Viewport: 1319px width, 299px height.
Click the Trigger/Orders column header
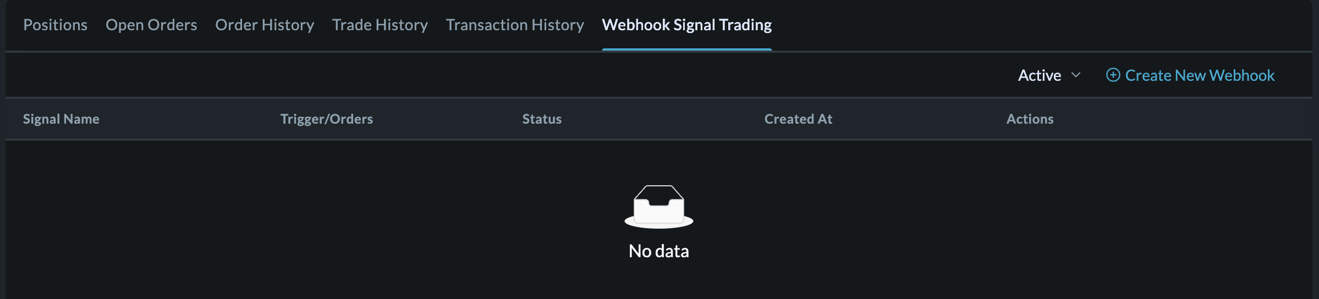point(327,119)
